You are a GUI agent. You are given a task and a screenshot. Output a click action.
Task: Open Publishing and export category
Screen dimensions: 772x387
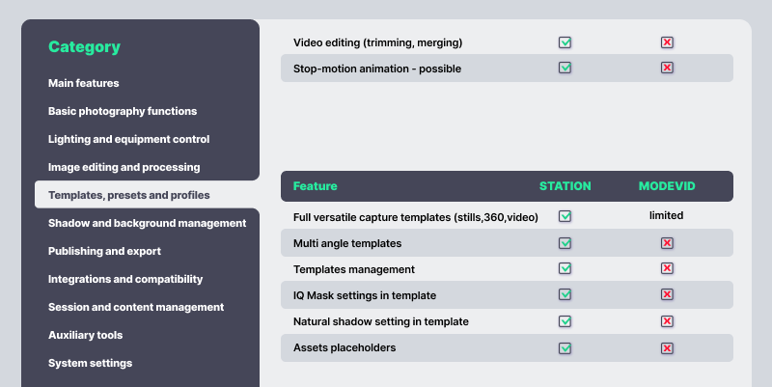point(104,251)
